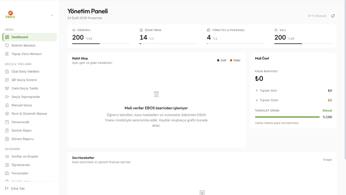The width and height of the screenshot is (346, 195).
Task: Click the Revir & Güvenlik Masası heart icon
Action: pyautogui.click(x=7, y=114)
